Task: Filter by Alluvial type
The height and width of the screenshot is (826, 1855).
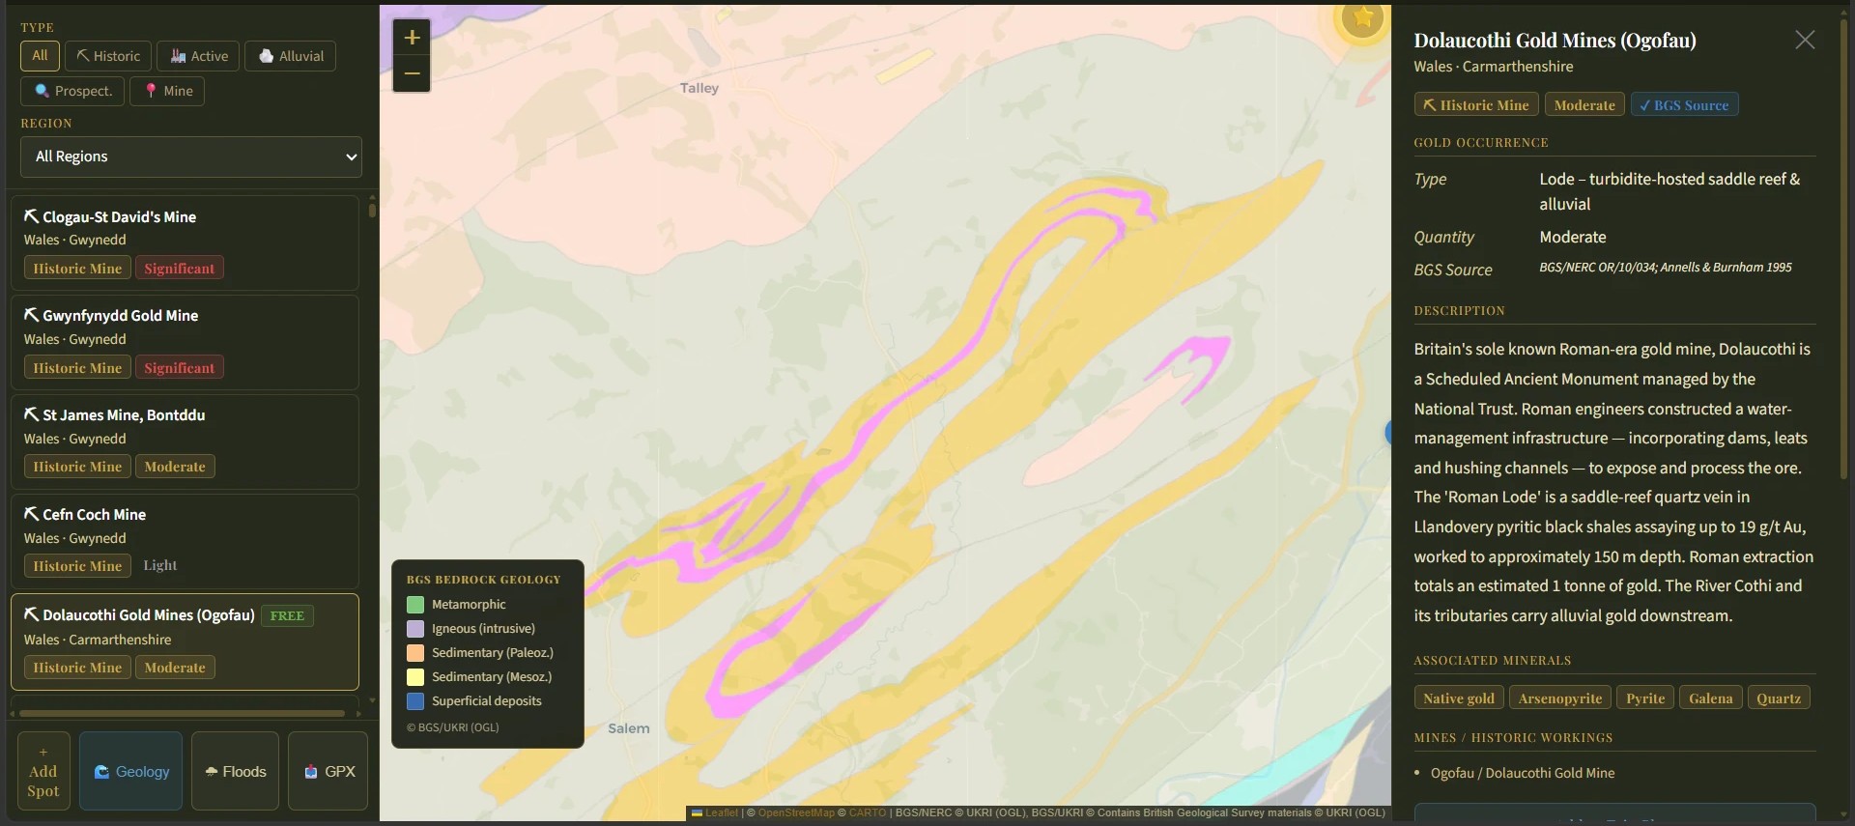Action: [291, 56]
